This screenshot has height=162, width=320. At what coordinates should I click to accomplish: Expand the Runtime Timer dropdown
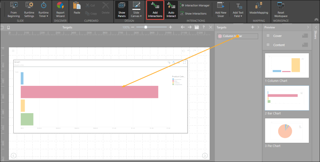pyautogui.click(x=43, y=10)
